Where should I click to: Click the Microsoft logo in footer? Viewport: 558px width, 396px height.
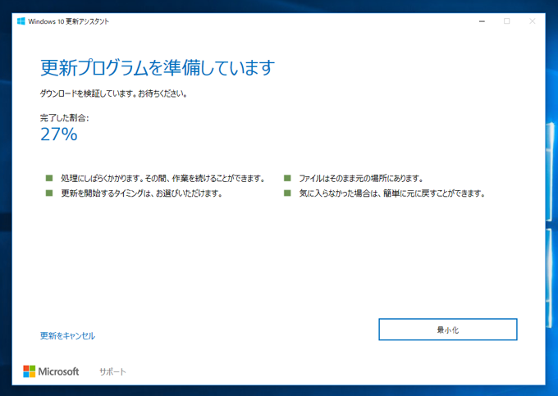pyautogui.click(x=51, y=371)
